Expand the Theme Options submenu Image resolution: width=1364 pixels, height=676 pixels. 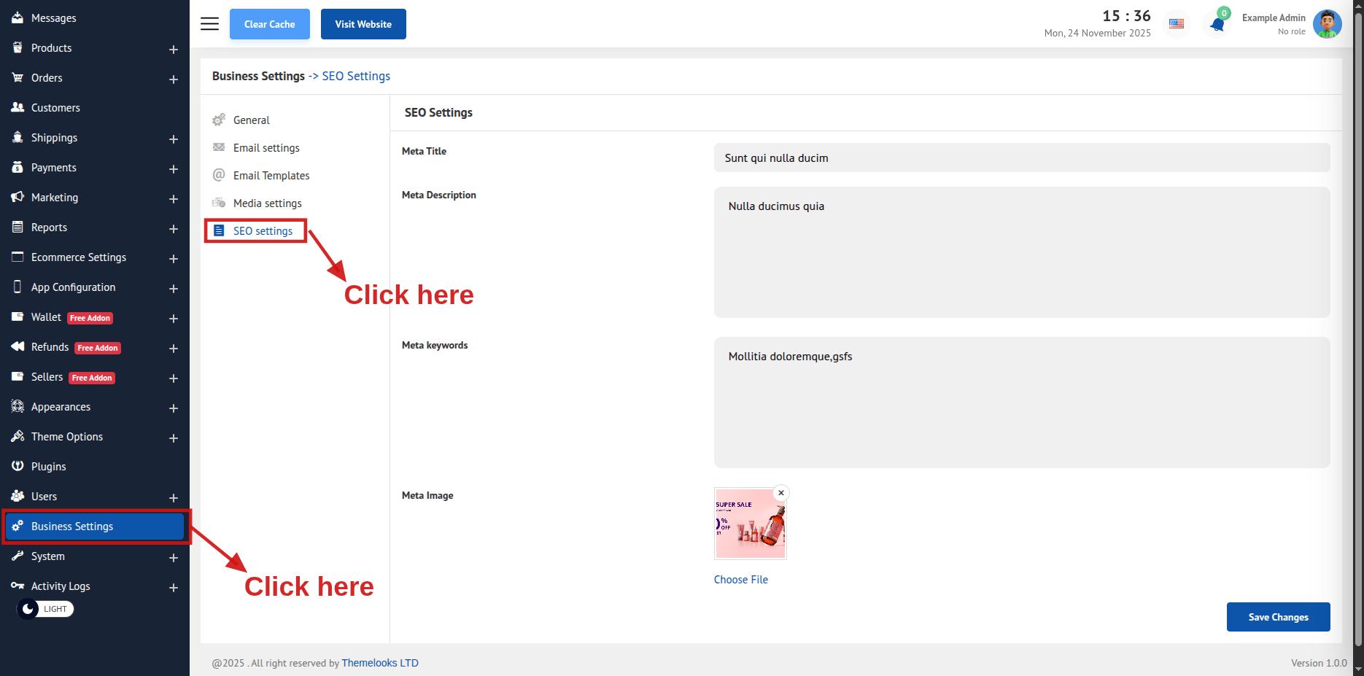[174, 438]
